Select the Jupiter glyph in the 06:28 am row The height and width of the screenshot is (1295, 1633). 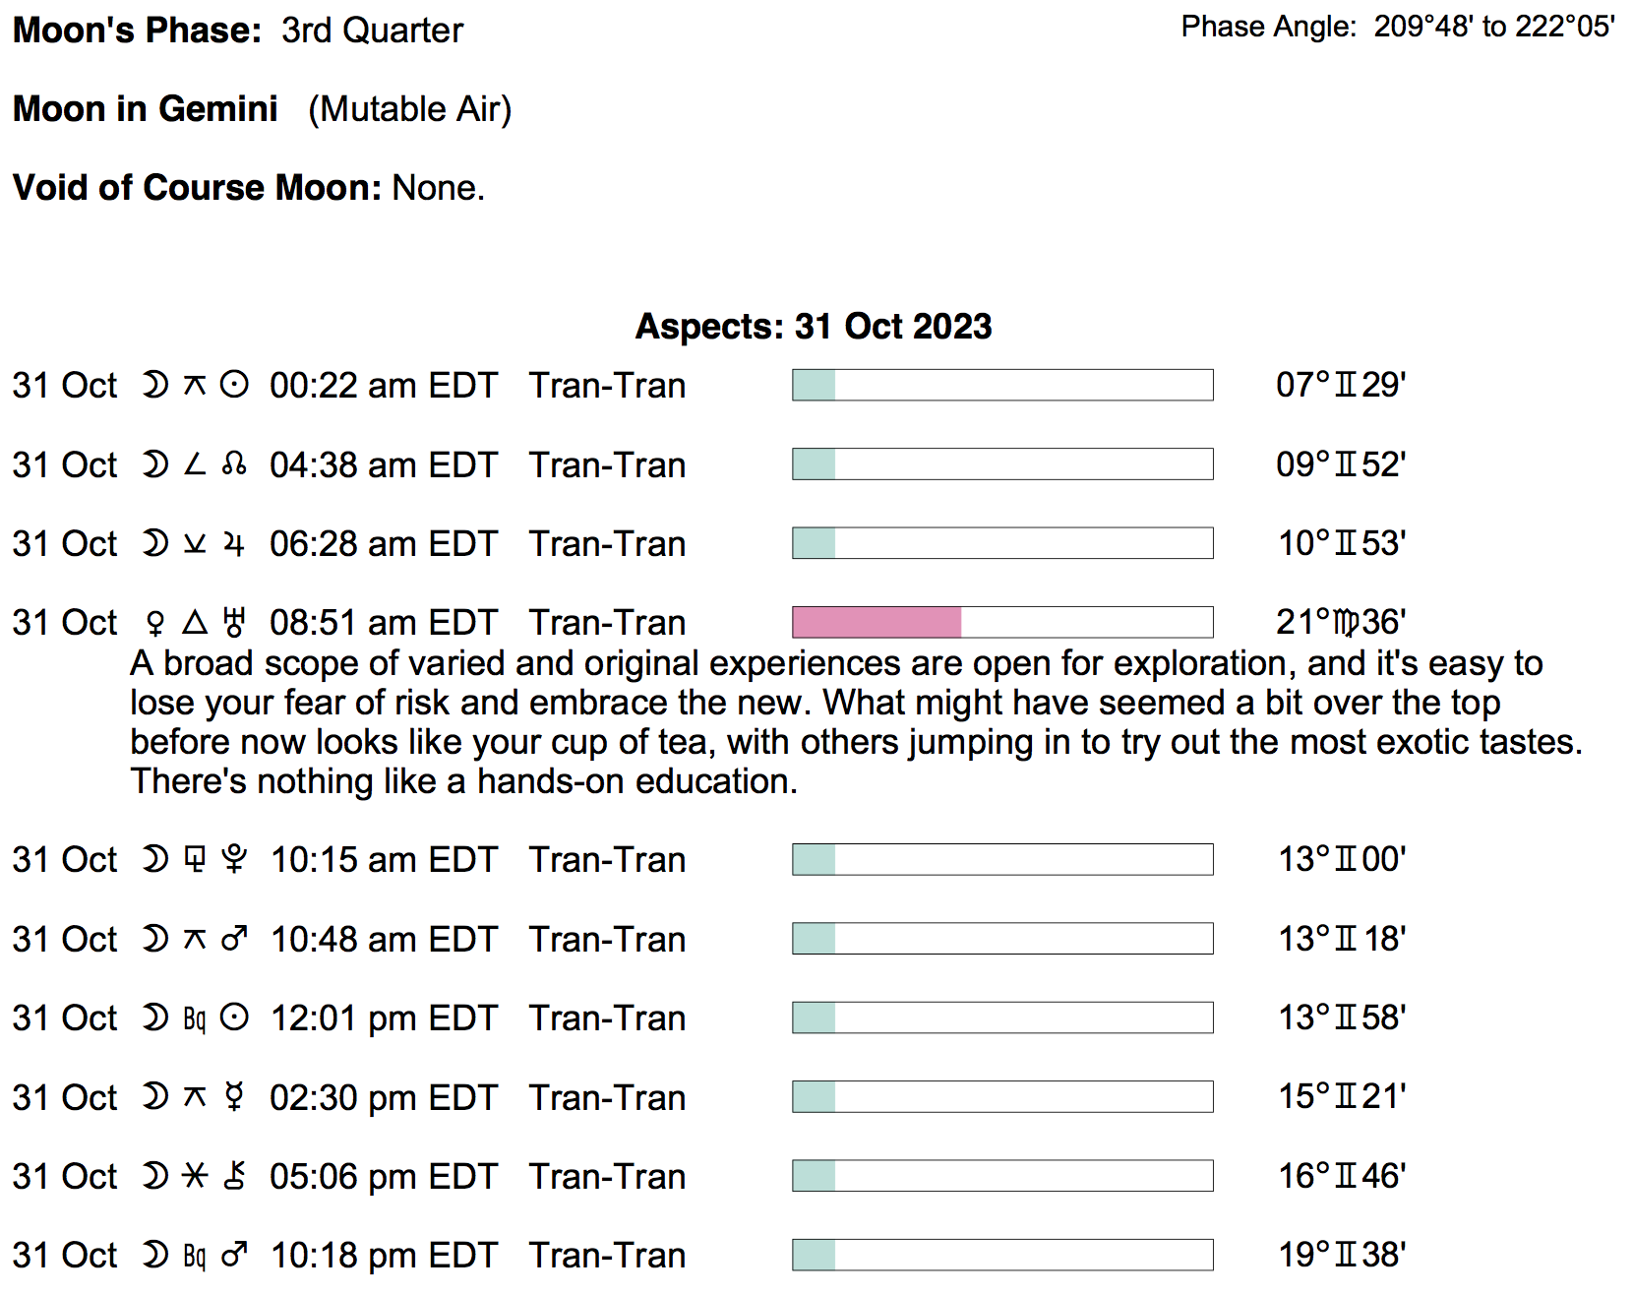pos(234,543)
